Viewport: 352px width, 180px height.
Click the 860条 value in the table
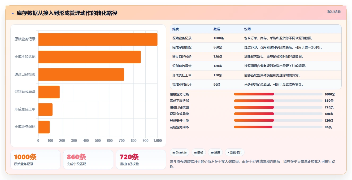coord(218,47)
